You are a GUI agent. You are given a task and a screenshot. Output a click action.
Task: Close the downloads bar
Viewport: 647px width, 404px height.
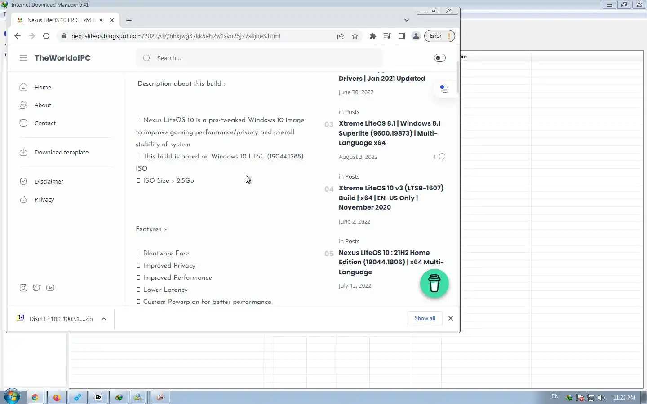coord(451,318)
